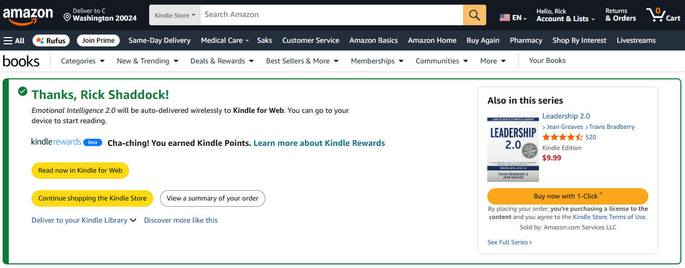Go to Your Books tab
This screenshot has height=268, width=685.
(547, 60)
